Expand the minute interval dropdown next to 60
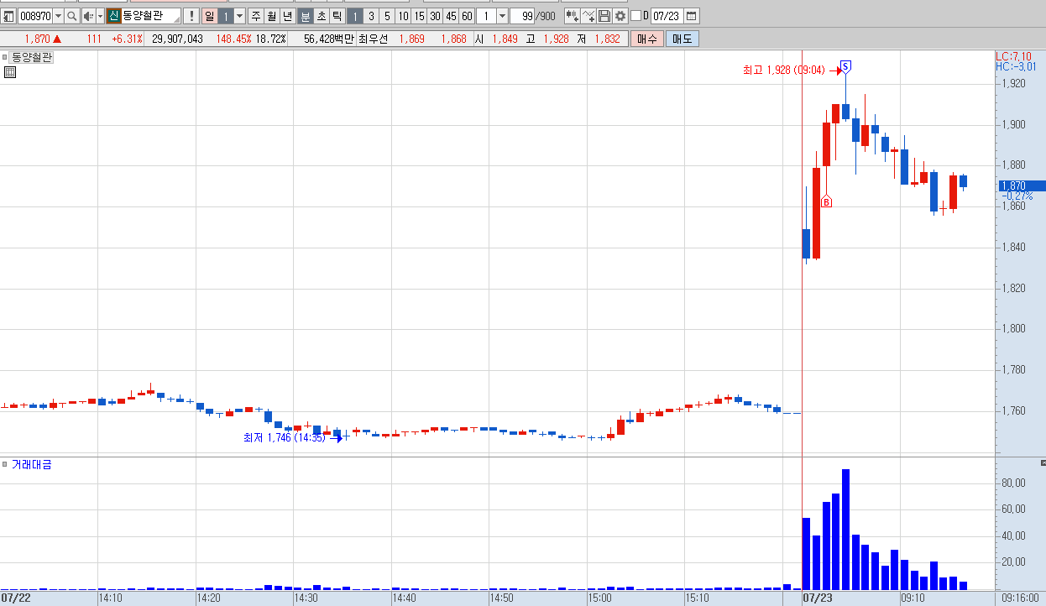 click(x=502, y=16)
